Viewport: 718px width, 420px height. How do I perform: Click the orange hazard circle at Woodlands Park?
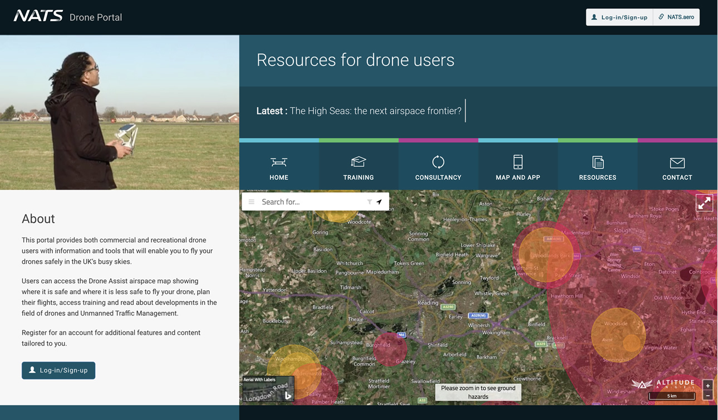click(x=546, y=255)
